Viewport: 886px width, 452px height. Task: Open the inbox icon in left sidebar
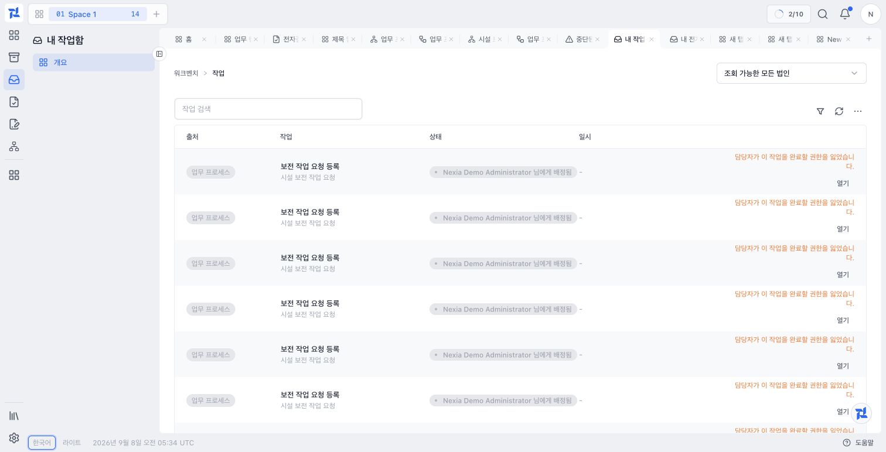tap(14, 80)
